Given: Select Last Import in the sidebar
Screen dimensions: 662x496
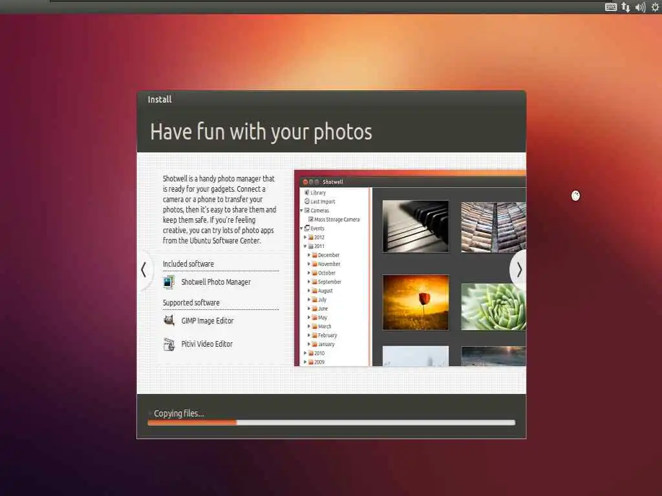Looking at the screenshot, I should pos(323,201).
